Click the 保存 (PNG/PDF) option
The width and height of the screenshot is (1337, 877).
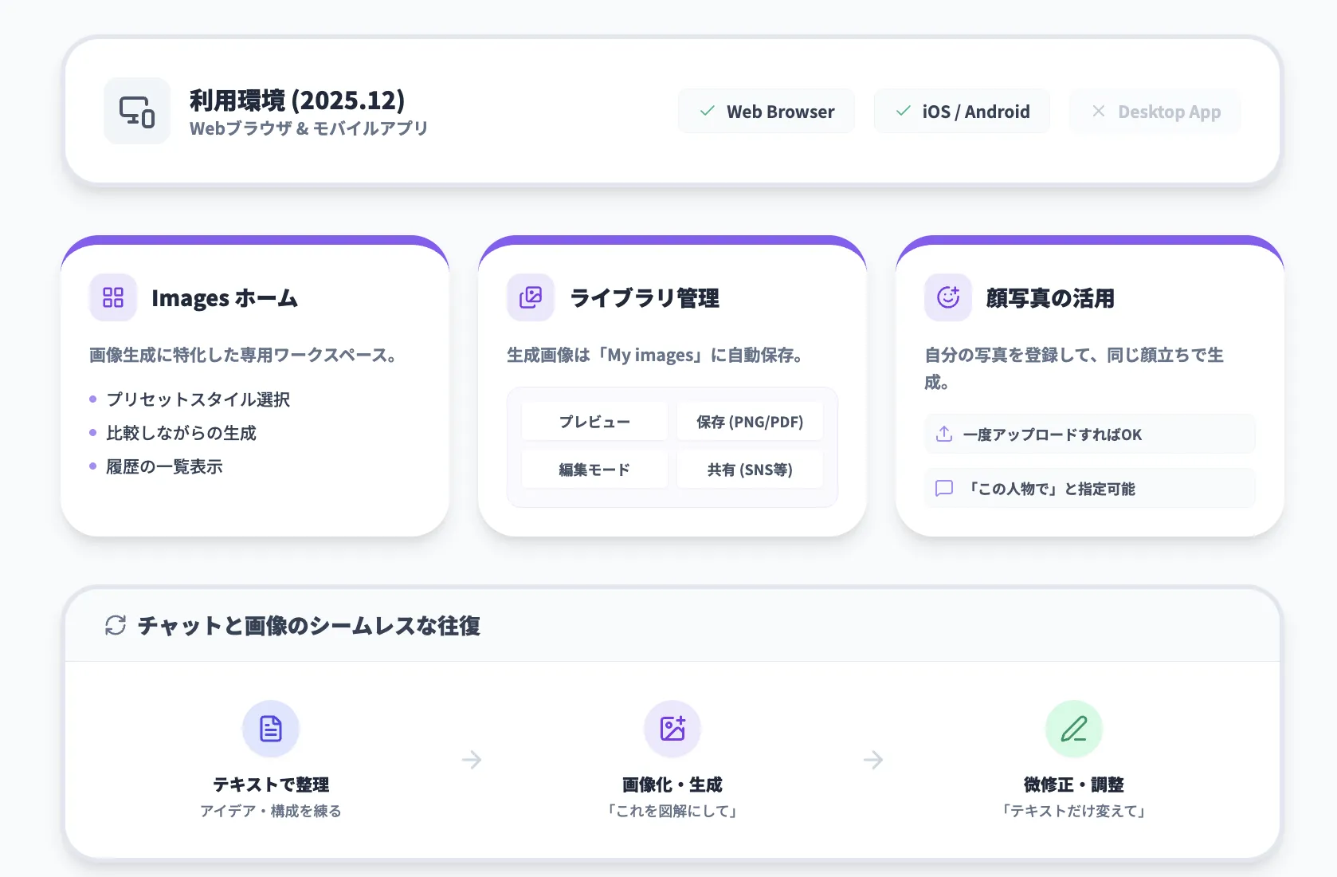point(750,421)
